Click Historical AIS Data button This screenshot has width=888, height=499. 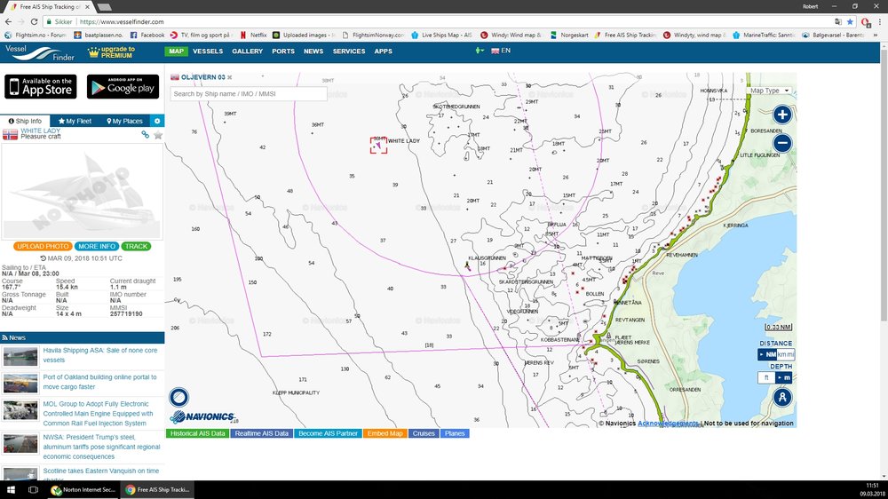click(x=198, y=433)
